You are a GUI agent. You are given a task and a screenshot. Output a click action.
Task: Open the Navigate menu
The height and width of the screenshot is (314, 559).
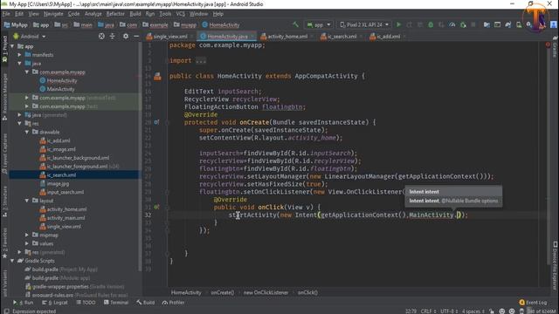(x=53, y=14)
